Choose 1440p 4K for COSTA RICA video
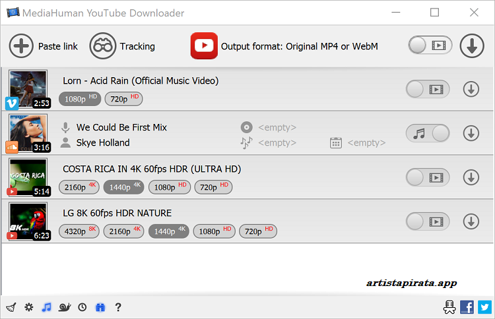The image size is (495, 319). pos(124,187)
